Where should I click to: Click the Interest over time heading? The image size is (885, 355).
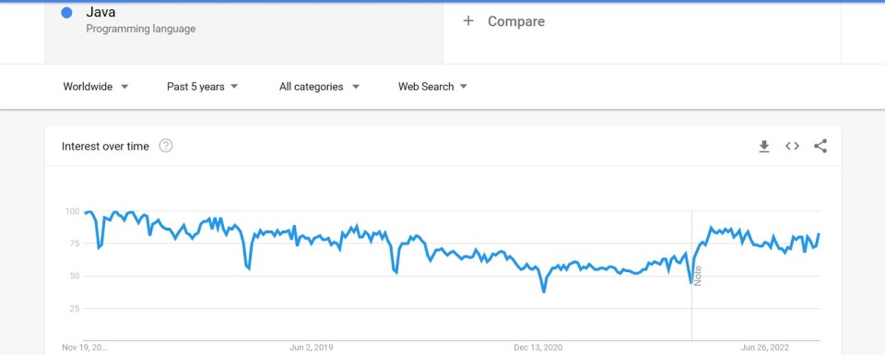click(105, 147)
